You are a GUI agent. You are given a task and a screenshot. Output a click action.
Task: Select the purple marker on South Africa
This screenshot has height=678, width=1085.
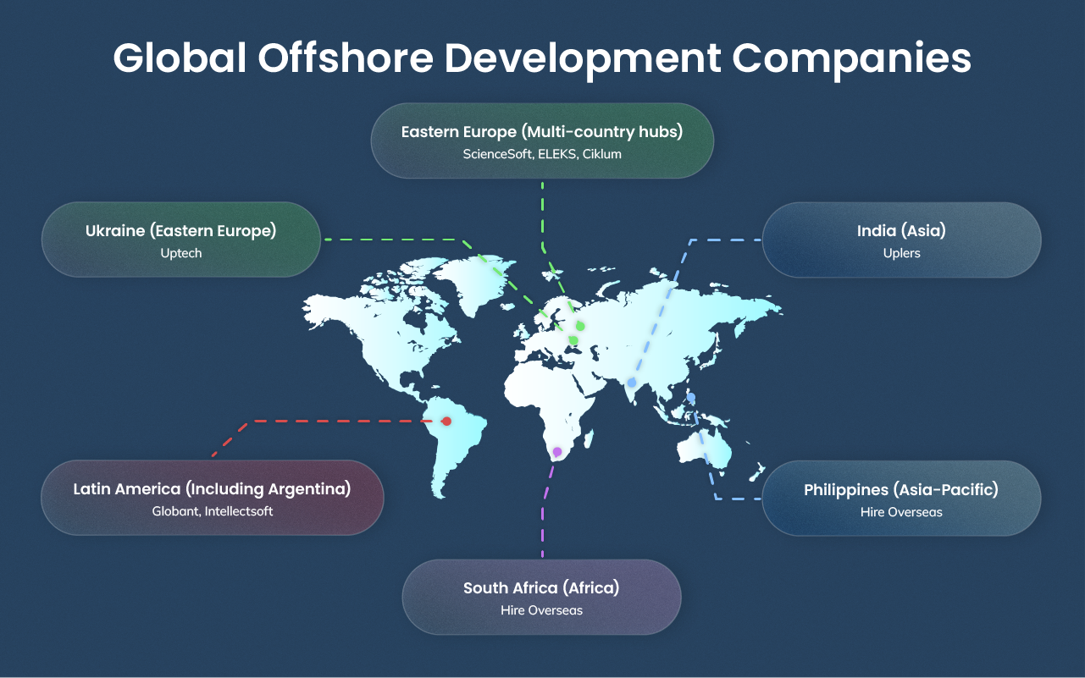(556, 450)
